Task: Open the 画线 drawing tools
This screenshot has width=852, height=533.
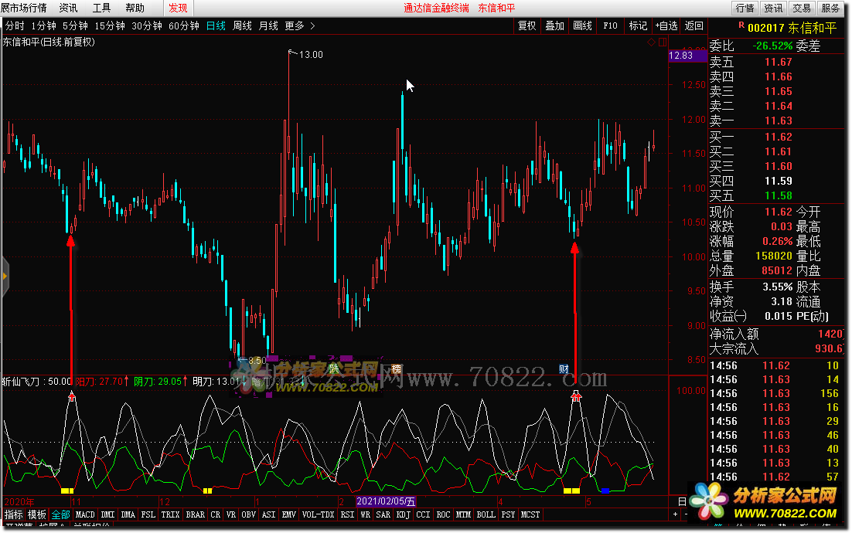Action: (582, 25)
